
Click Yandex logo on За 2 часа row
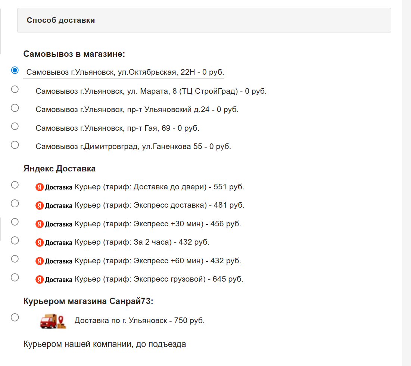(x=54, y=243)
